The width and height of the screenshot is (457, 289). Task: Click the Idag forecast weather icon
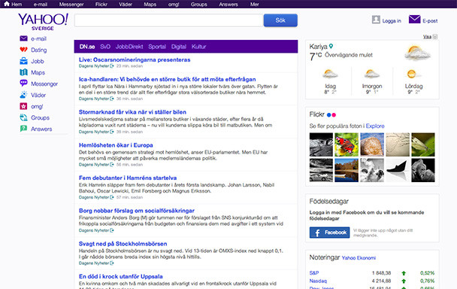click(330, 75)
